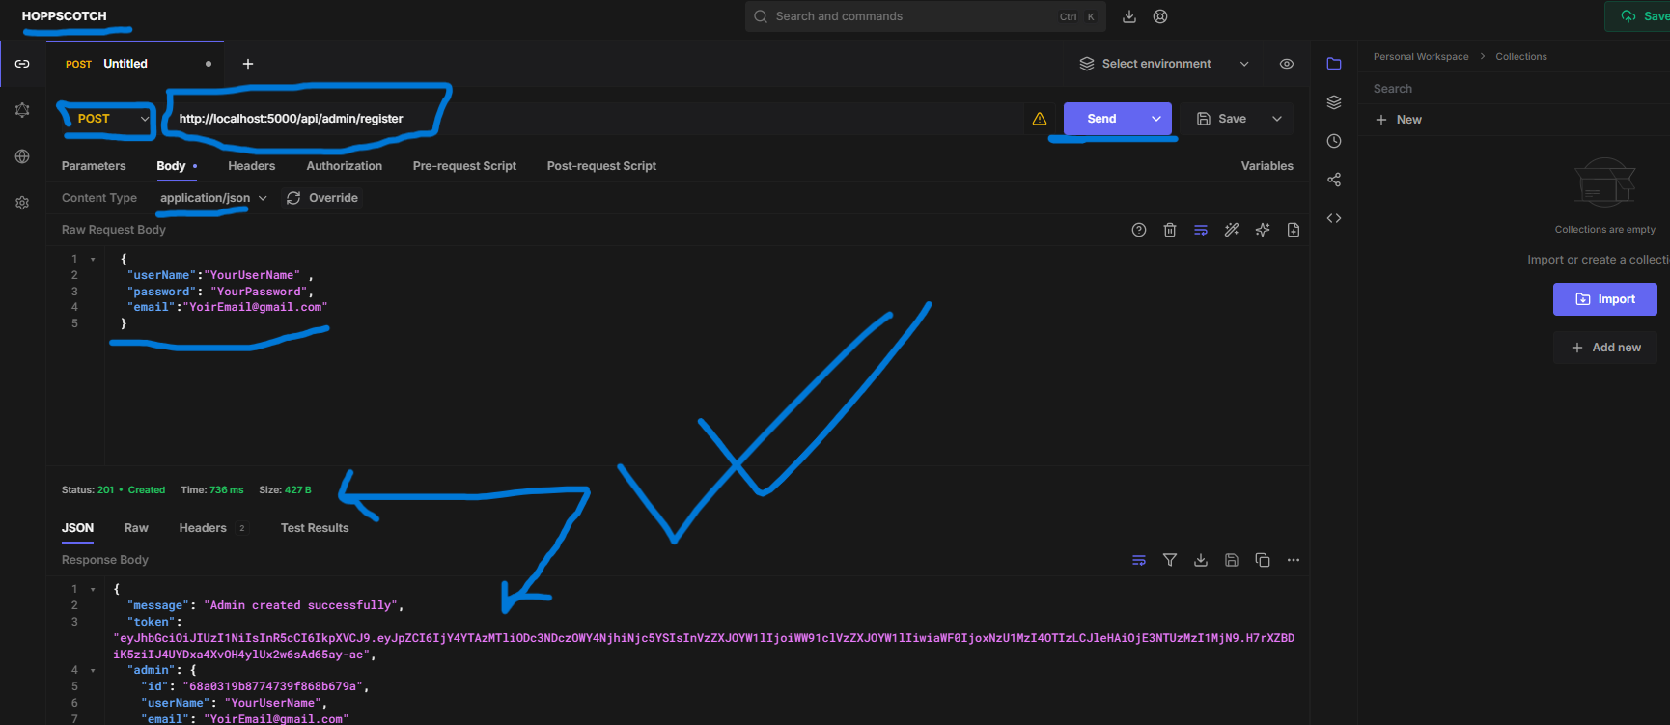Copy the response body to clipboard
Image resolution: width=1670 pixels, height=725 pixels.
[x=1263, y=560]
